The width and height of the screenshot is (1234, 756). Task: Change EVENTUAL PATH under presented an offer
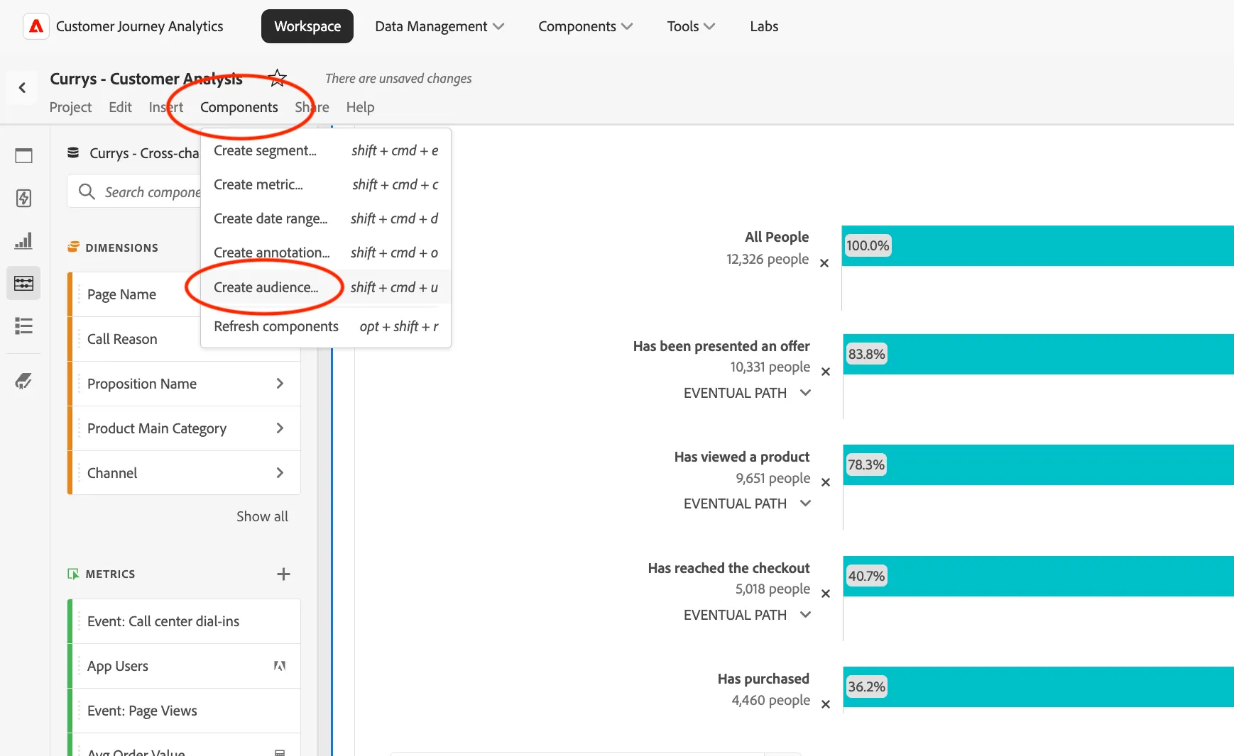[x=747, y=393]
